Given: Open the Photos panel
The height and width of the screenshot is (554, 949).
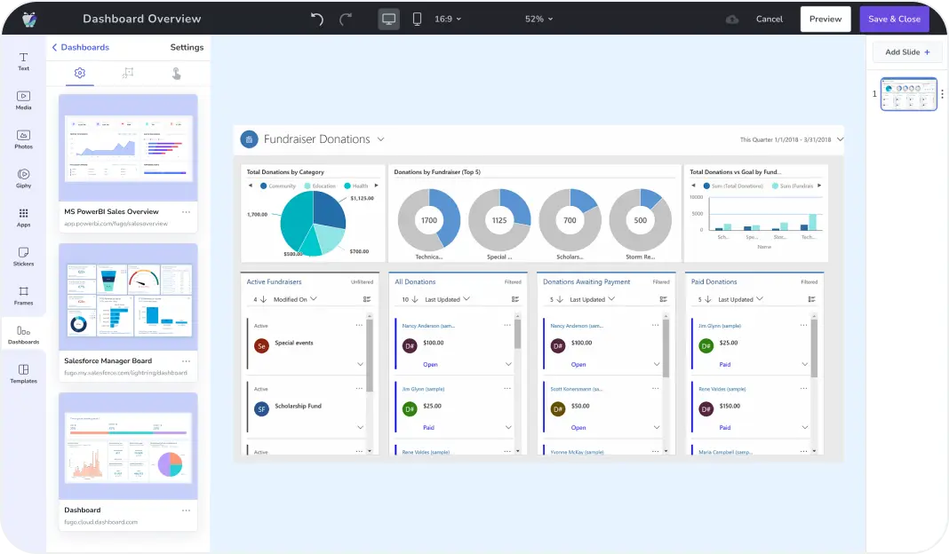Looking at the screenshot, I should coord(24,139).
